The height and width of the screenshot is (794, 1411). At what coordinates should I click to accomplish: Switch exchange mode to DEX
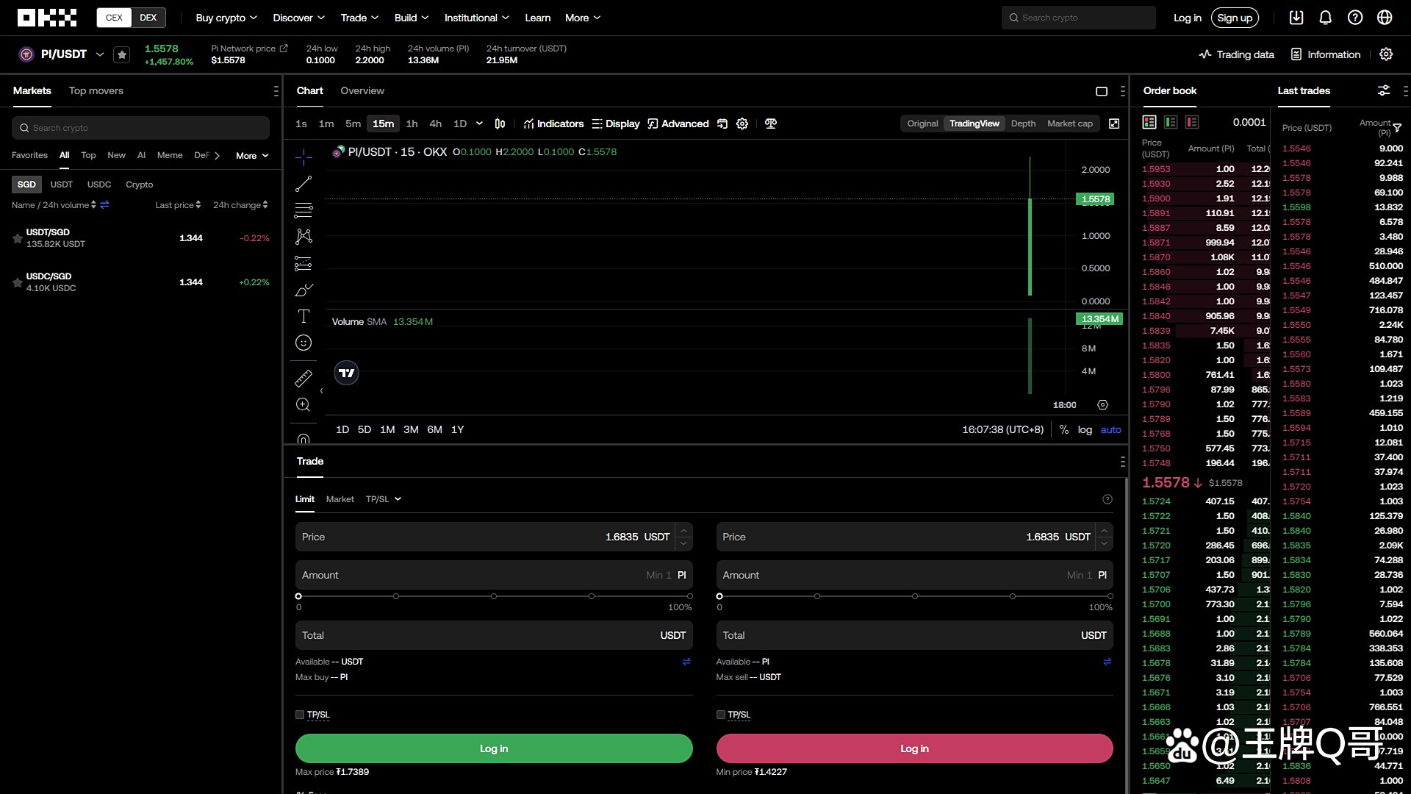(148, 18)
